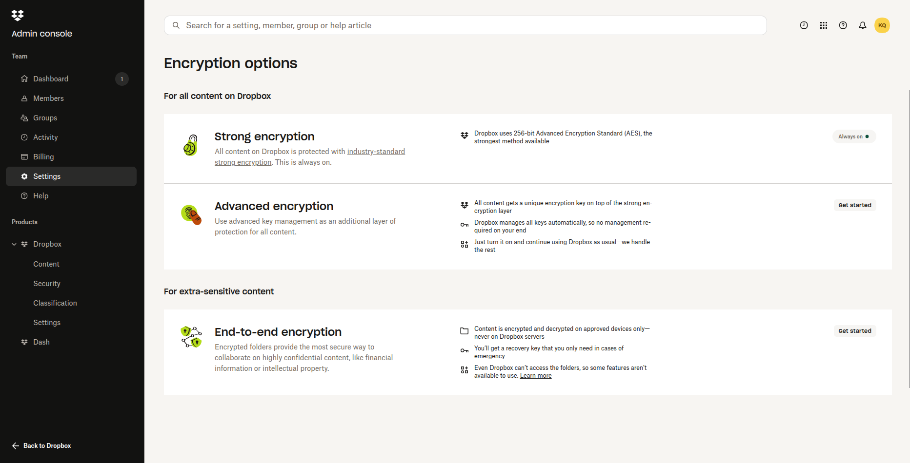
Task: Click Get started for End-to-end encryption
Action: tap(854, 330)
